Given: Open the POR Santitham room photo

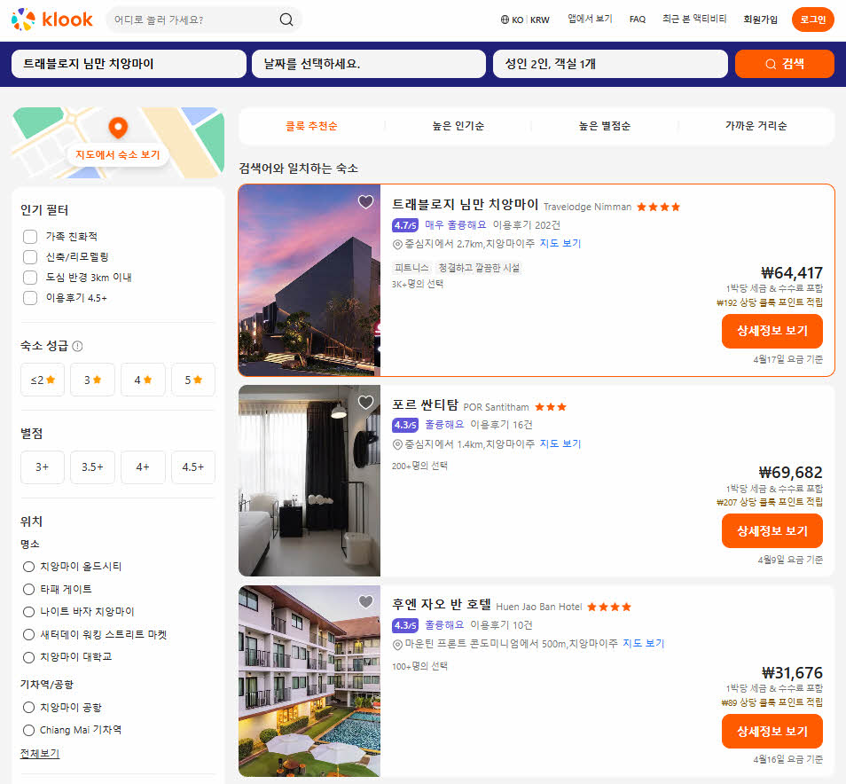Looking at the screenshot, I should click(x=309, y=481).
